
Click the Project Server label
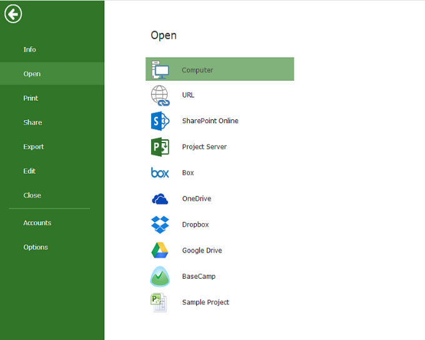(x=204, y=147)
